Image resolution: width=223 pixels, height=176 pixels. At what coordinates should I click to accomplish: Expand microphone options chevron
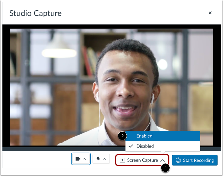104,159
